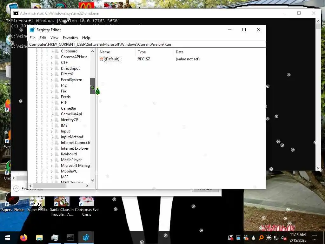The width and height of the screenshot is (325, 244).
Task: Expand the CommsAPHost registry key
Action: point(52,57)
